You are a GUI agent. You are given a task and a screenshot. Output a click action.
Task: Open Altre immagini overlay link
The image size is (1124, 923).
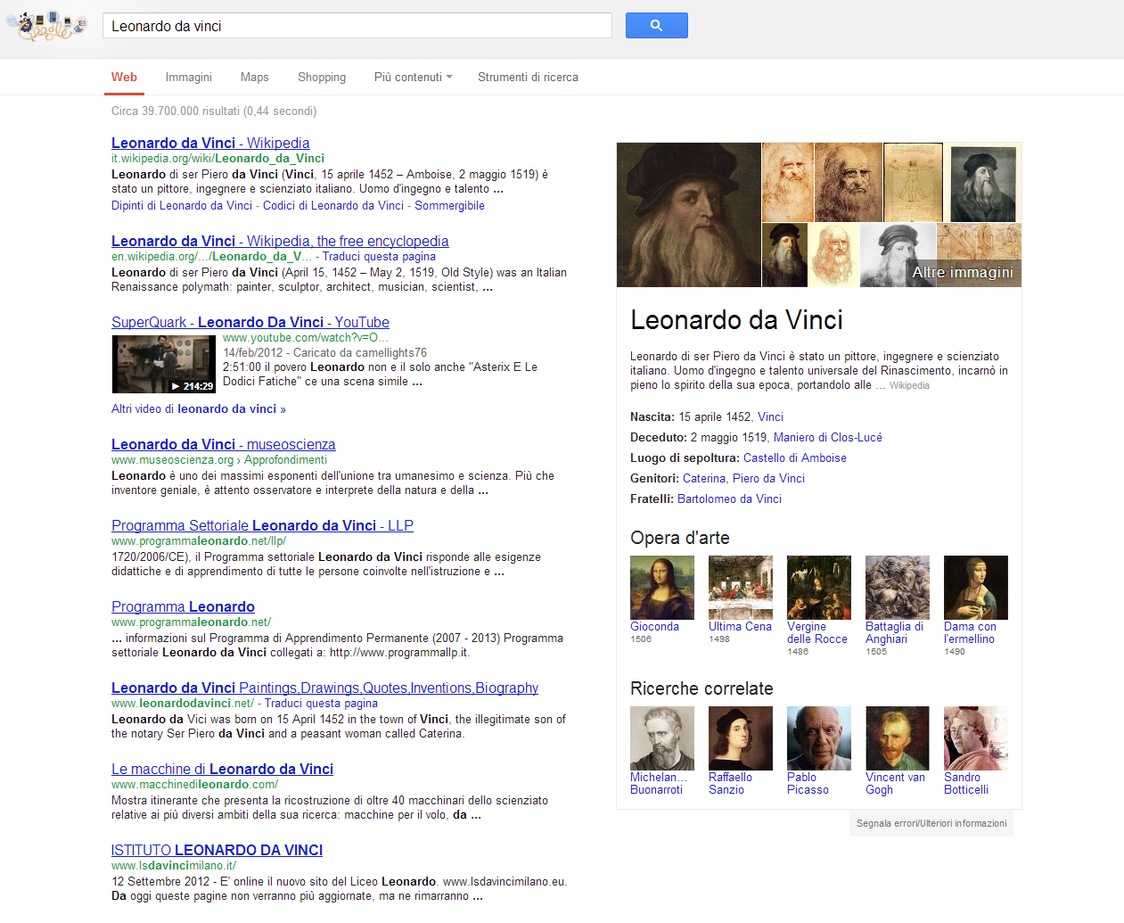click(x=963, y=272)
